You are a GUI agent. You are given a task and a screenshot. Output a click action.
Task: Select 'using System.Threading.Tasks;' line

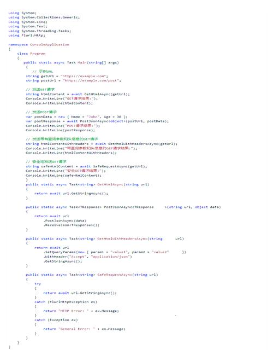pos(39,31)
